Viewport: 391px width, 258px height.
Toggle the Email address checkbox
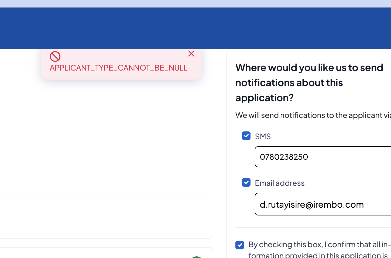pos(246,182)
